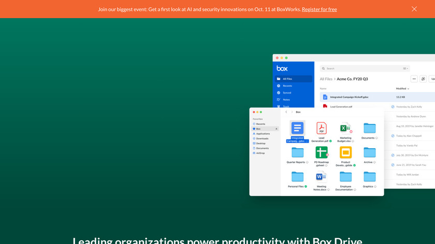Image resolution: width=435 pixels, height=244 pixels.
Task: Open the Archive folder
Action: (370, 152)
